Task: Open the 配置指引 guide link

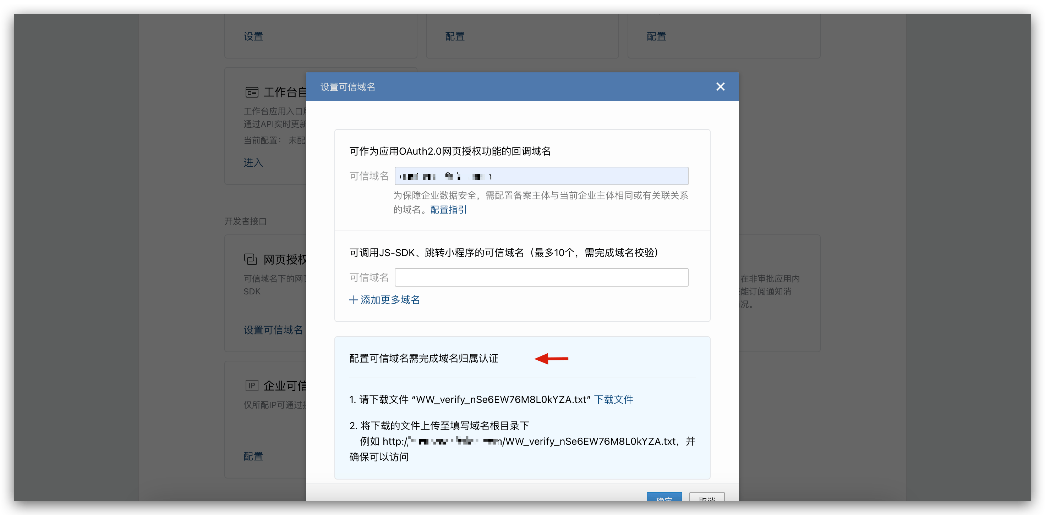Action: [x=448, y=210]
